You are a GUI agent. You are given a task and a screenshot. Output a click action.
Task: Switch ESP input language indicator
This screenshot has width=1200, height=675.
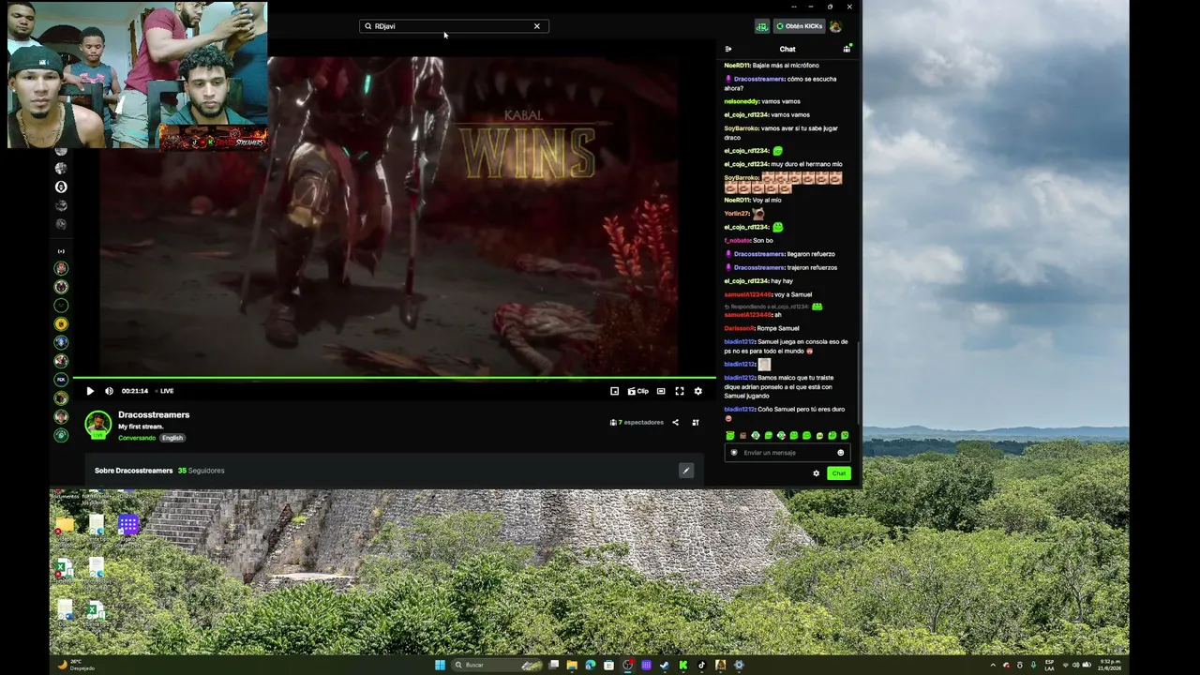1049,665
